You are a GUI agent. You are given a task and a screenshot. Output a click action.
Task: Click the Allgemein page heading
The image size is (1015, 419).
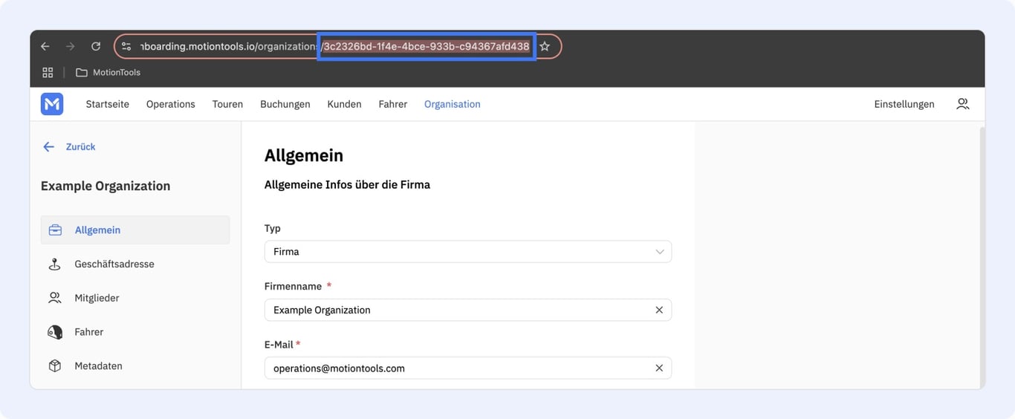coord(304,156)
